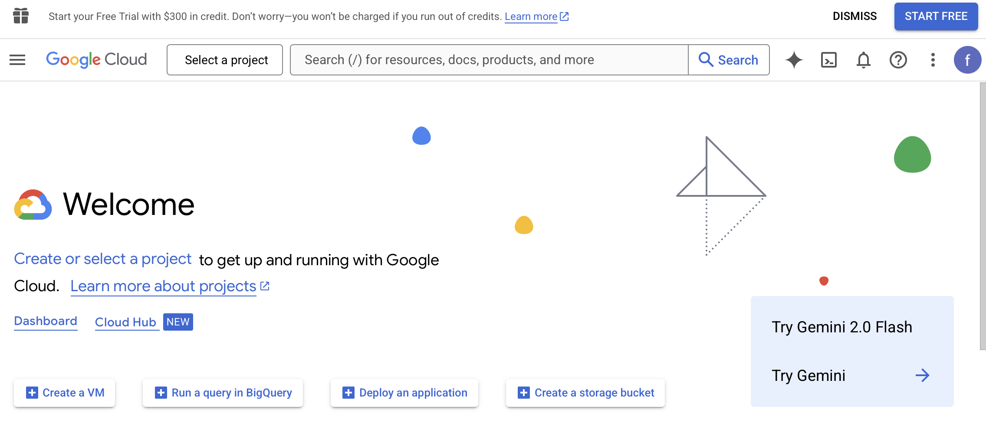The image size is (986, 442).
Task: Click the Search button
Action: [729, 60]
